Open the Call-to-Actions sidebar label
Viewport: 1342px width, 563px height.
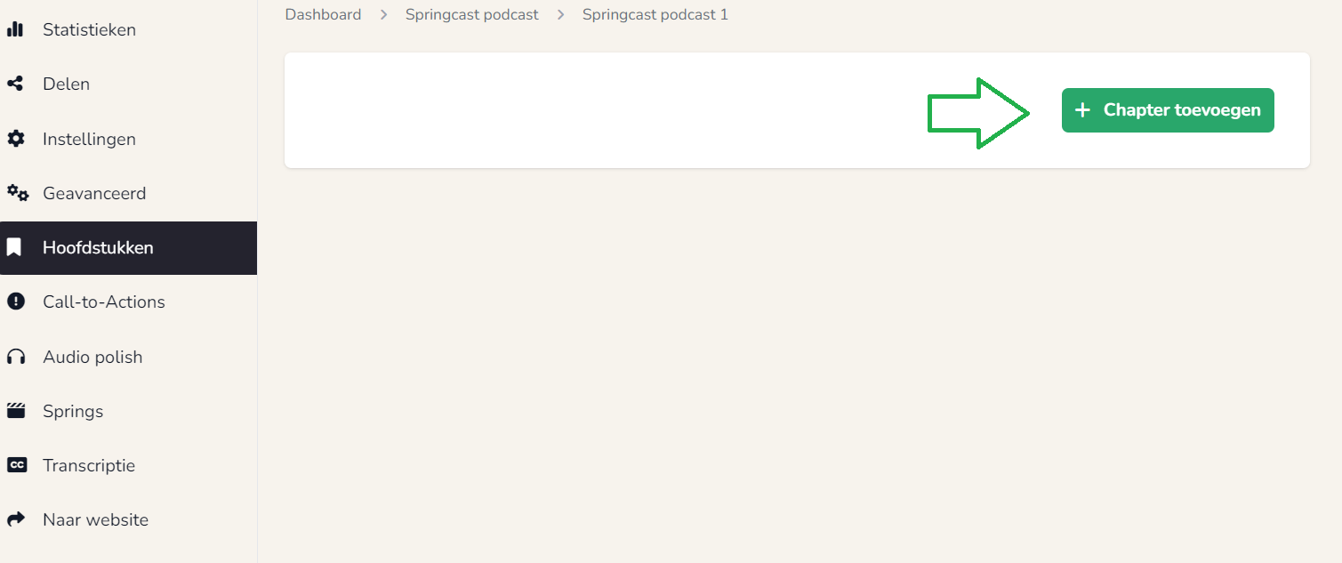pos(104,302)
